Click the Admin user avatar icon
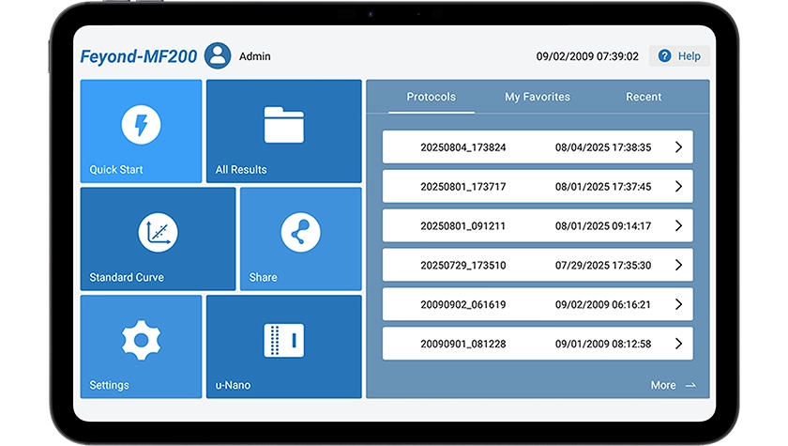 [218, 55]
